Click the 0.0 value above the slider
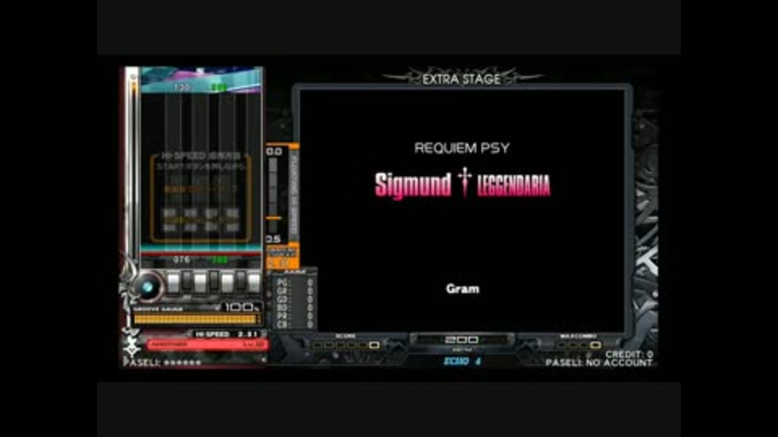The image size is (778, 437). tap(274, 151)
